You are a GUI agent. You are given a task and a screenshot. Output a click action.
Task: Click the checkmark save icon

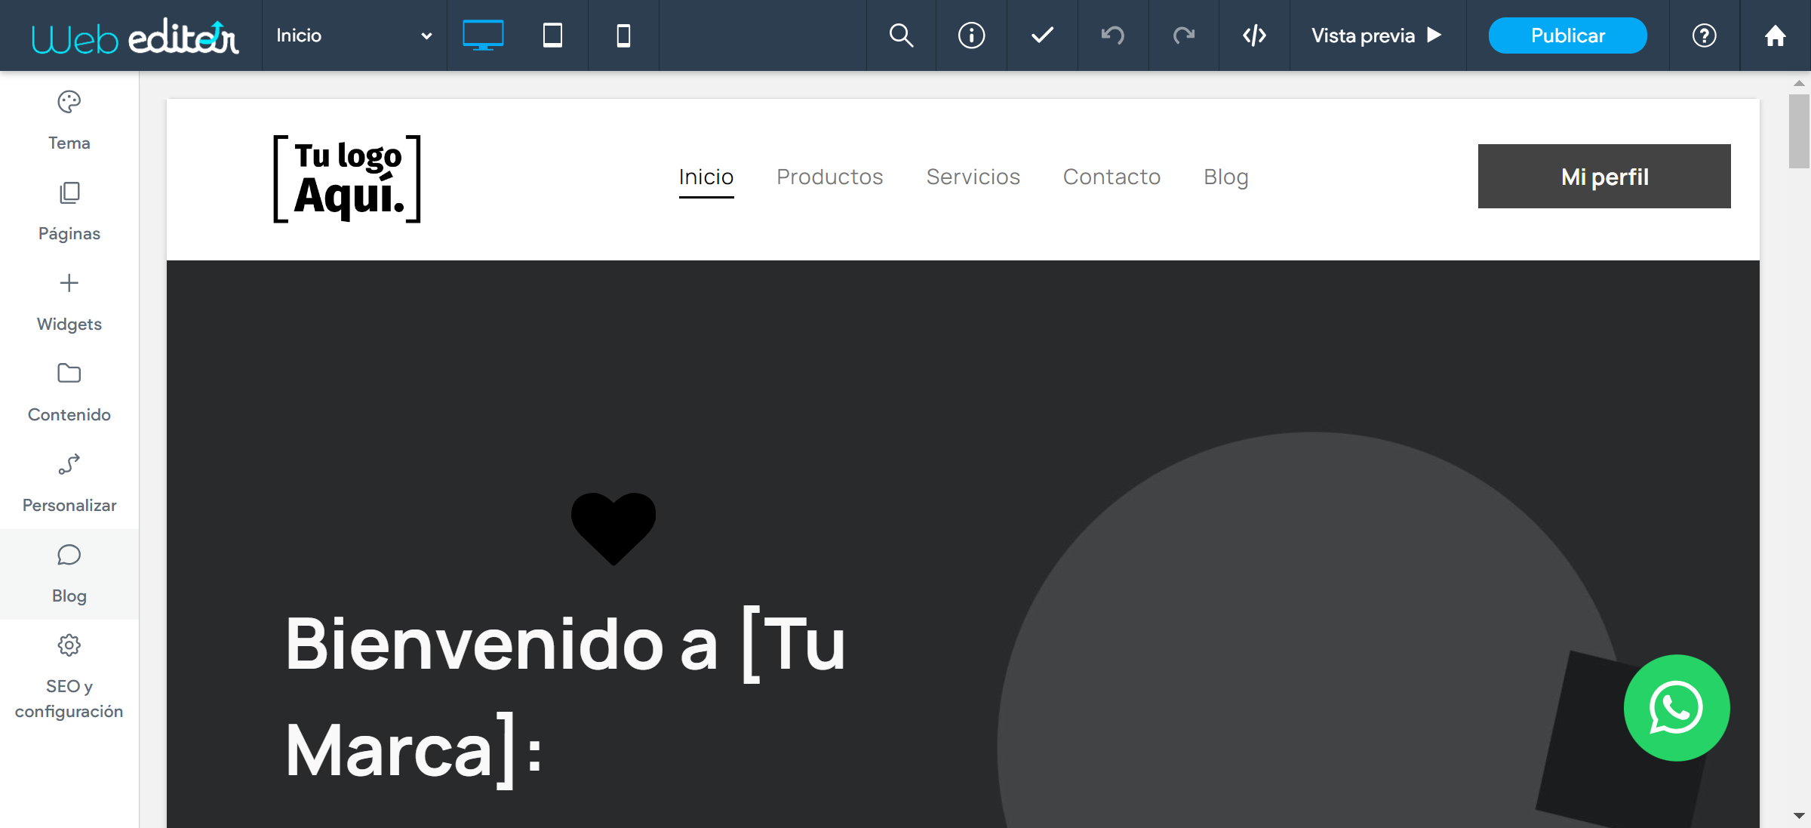pyautogui.click(x=1042, y=35)
